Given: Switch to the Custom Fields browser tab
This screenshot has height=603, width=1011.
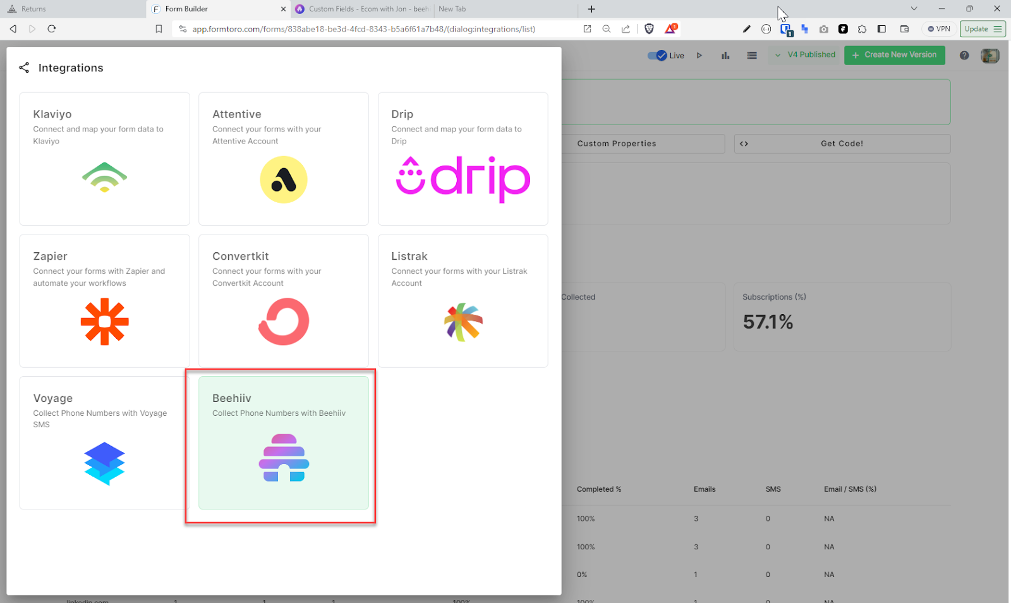Looking at the screenshot, I should (362, 9).
